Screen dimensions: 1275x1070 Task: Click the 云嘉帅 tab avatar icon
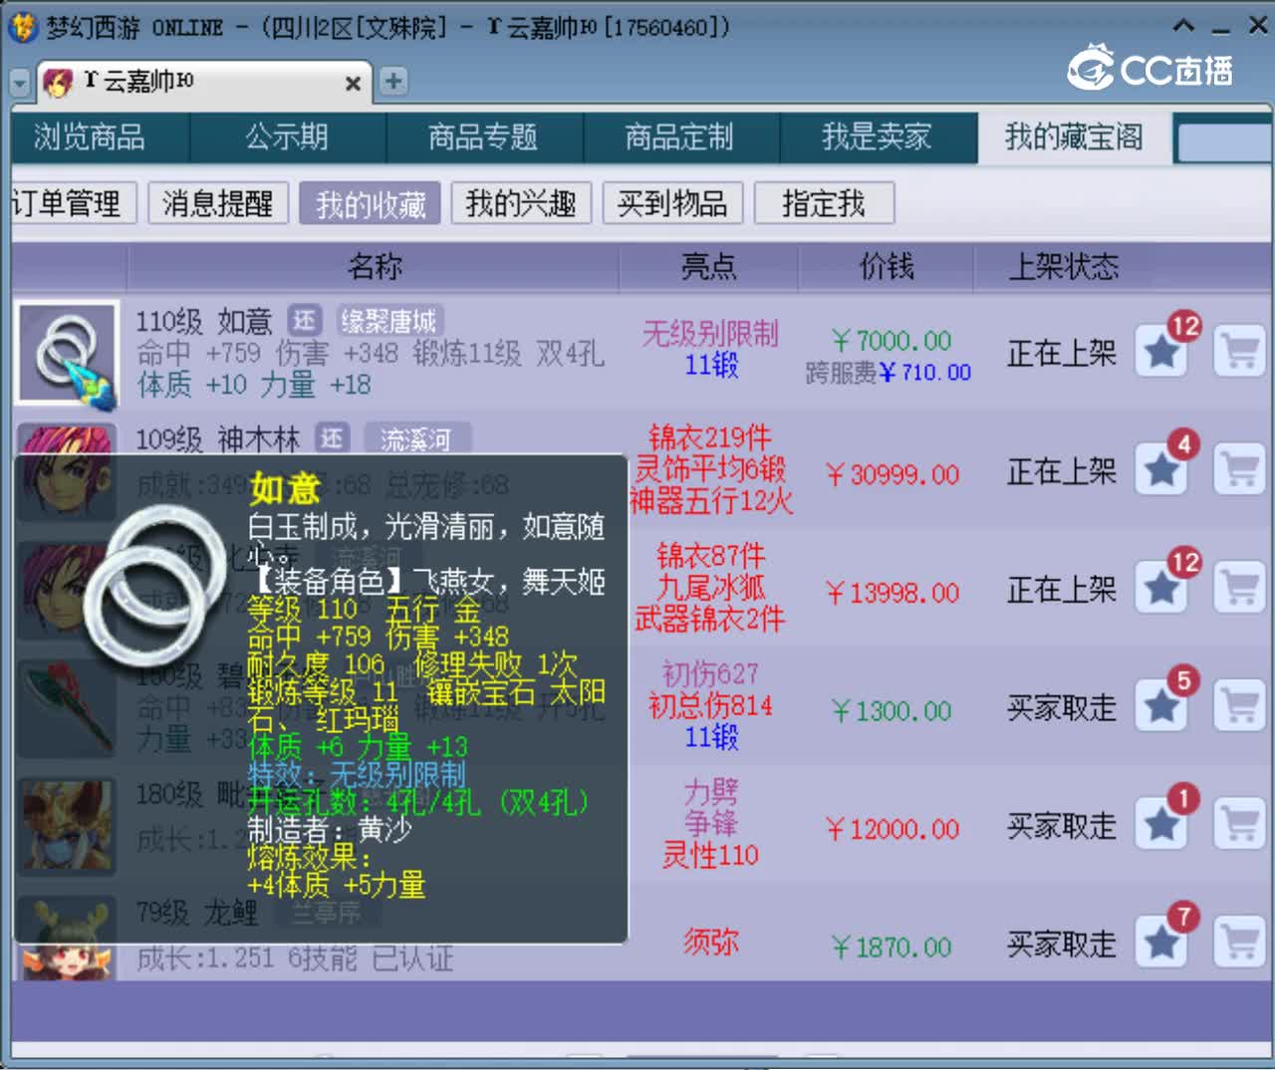58,83
